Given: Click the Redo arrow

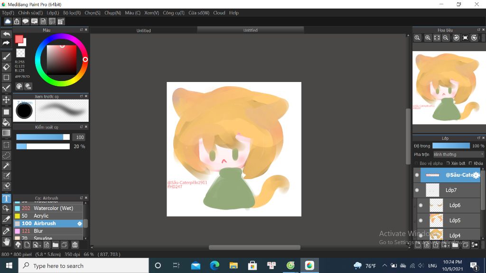Looking at the screenshot, I should (6, 43).
